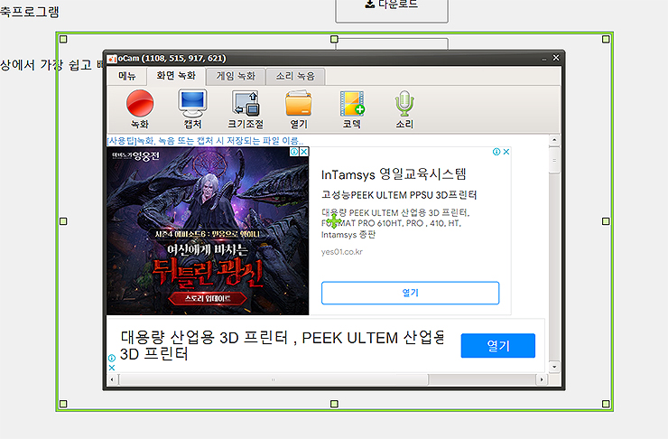Click the bottom-center resize handle of capture frame
The width and height of the screenshot is (668, 439).
pos(334,404)
